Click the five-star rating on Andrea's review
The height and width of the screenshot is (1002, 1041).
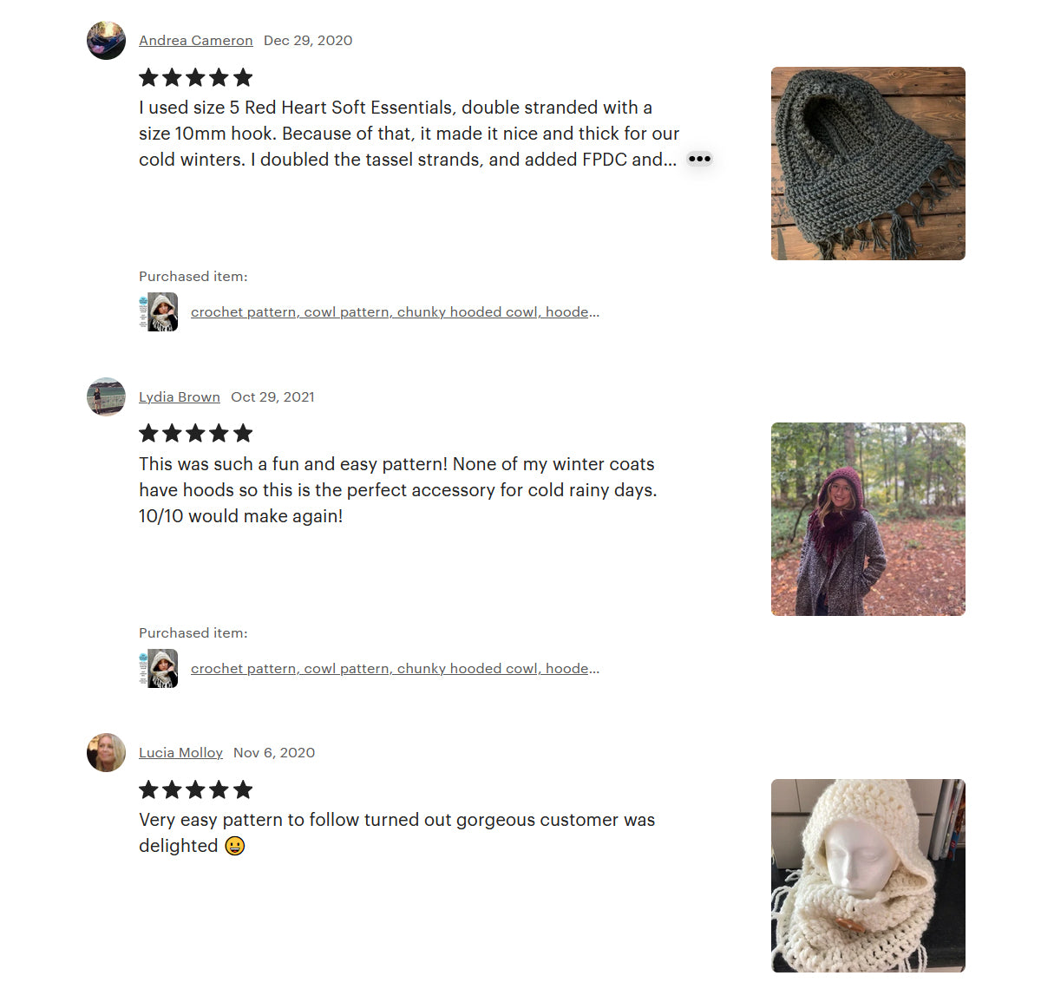coord(196,77)
